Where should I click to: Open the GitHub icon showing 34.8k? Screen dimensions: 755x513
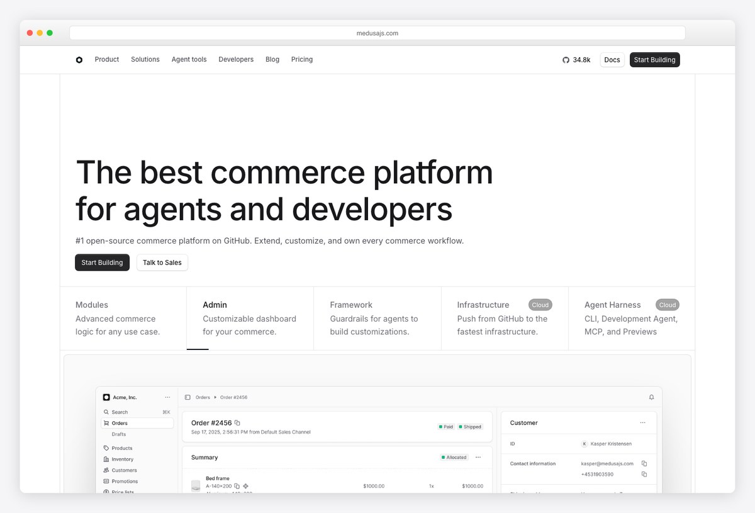click(x=566, y=60)
